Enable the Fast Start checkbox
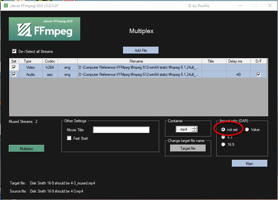278x200 pixels. pos(69,138)
